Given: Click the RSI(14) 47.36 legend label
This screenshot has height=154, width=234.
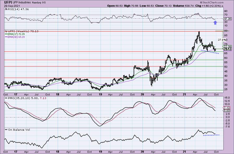Looking at the screenshot, I should point(18,9).
